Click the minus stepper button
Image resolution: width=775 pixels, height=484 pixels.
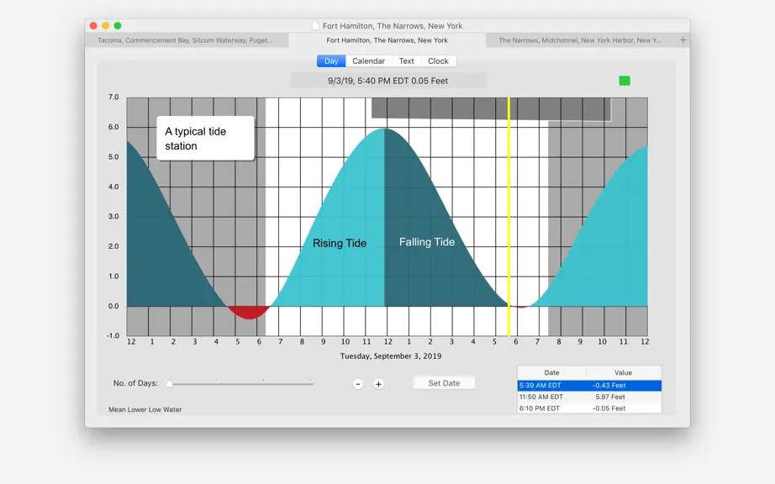tap(358, 384)
